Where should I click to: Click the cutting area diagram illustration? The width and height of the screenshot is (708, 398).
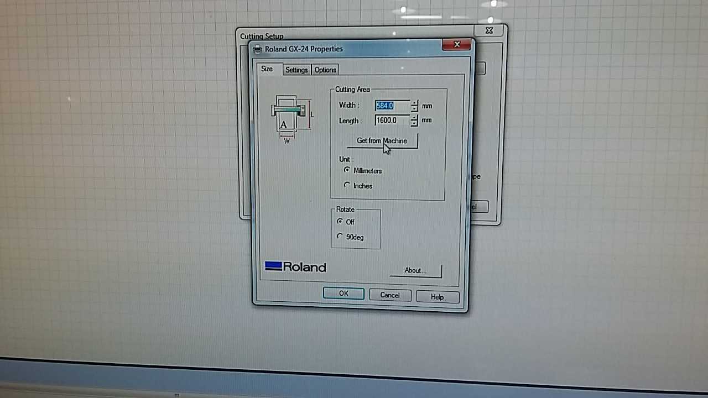click(292, 119)
